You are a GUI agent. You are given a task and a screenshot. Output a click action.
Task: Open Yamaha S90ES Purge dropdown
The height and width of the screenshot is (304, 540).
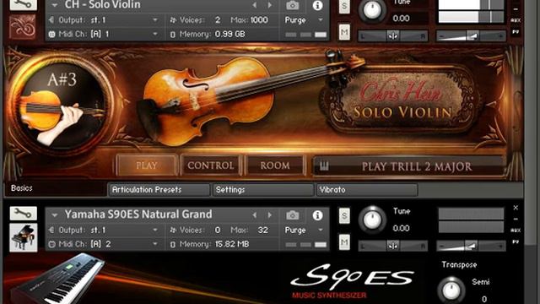321,230
